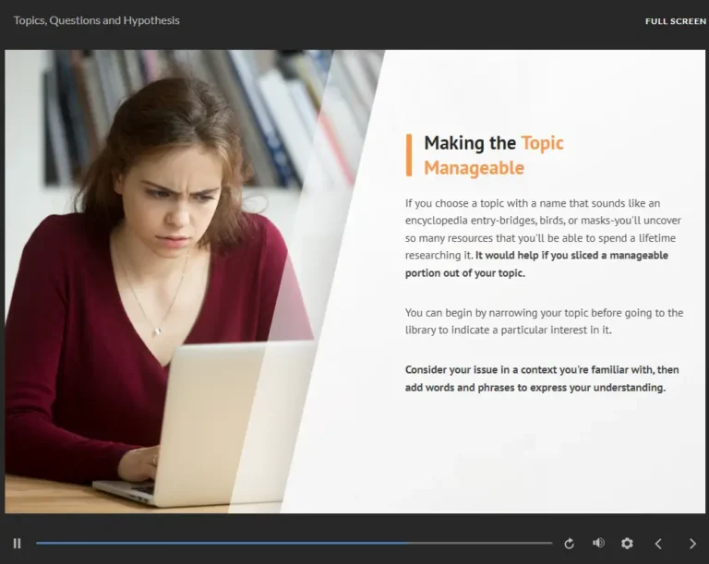Click the paragraph starting "You can begin by narrowing"
The height and width of the screenshot is (564, 709).
[544, 321]
